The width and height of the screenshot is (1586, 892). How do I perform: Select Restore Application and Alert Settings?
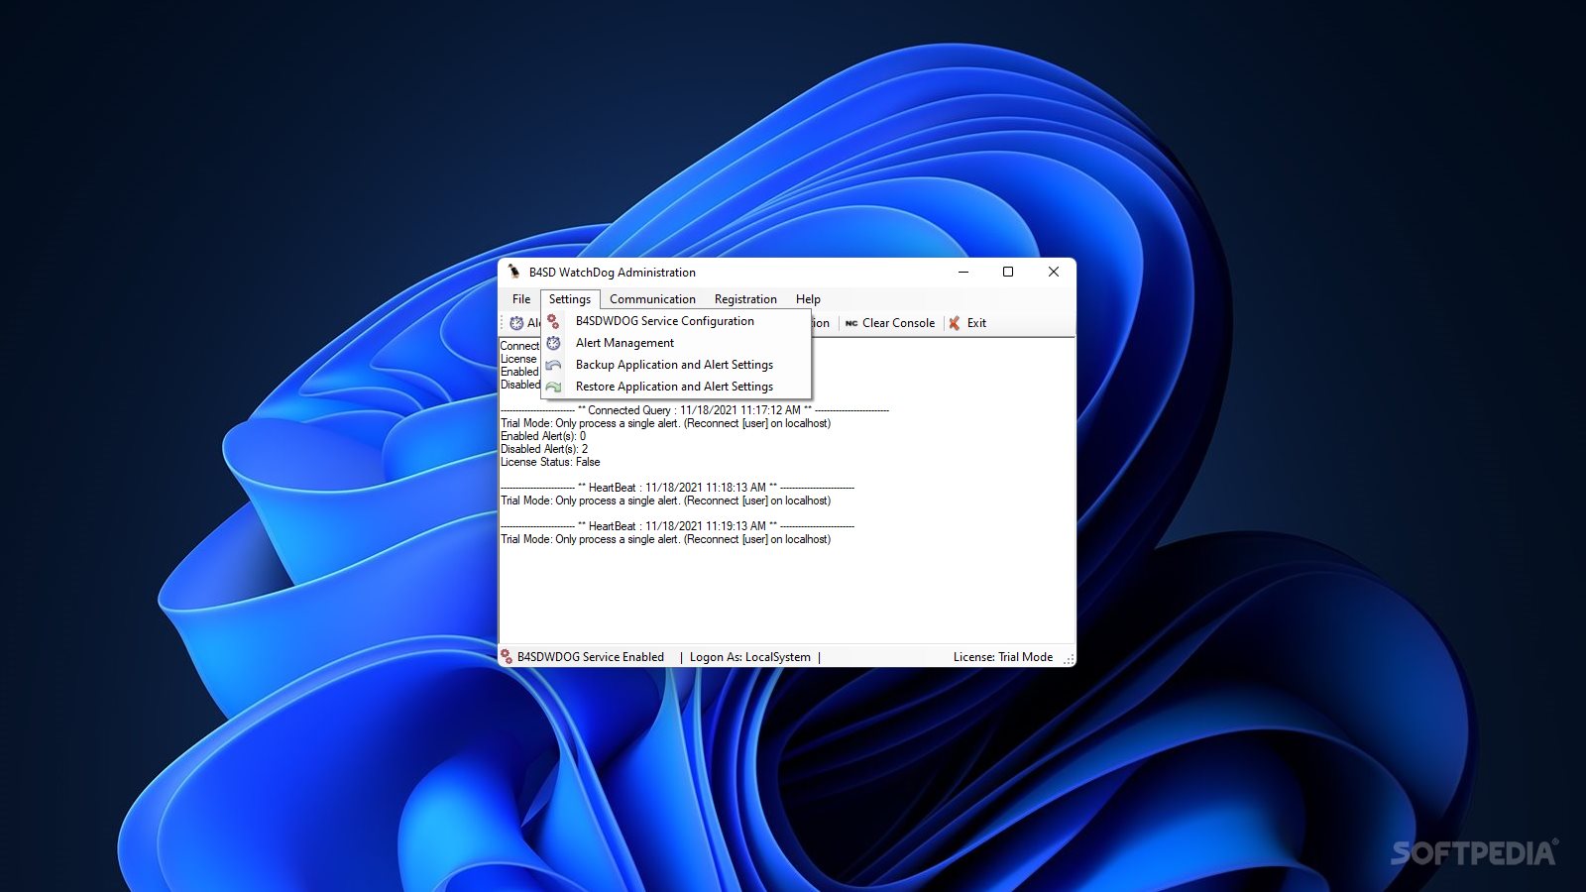677,387
